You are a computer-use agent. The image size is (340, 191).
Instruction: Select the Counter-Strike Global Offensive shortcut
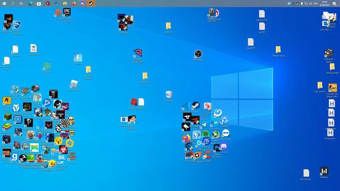333,88
